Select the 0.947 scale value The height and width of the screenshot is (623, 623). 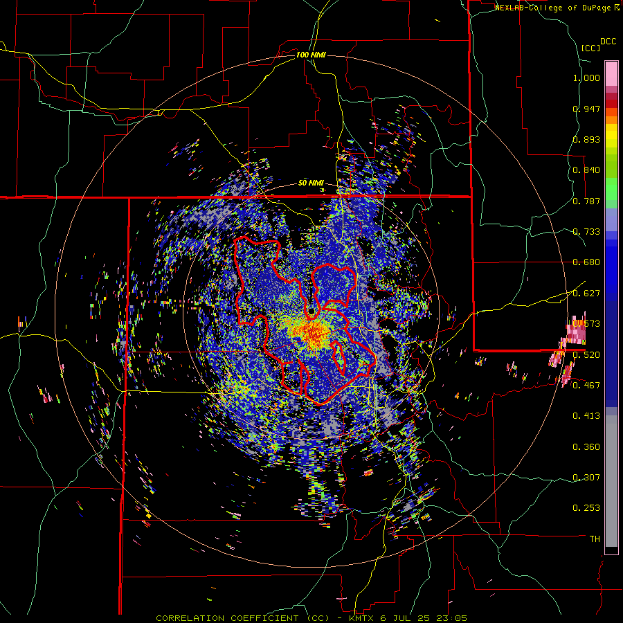[586, 109]
